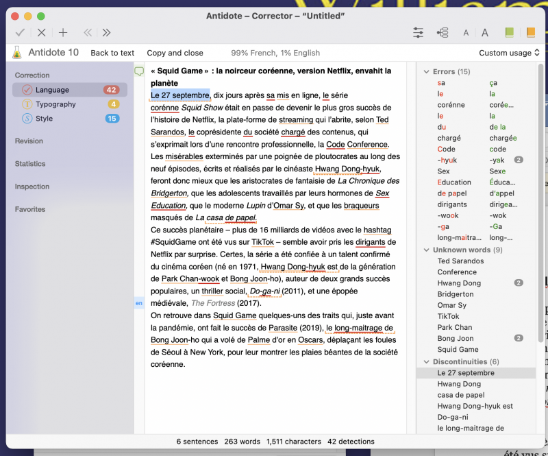The height and width of the screenshot is (456, 548).
Task: Open the Custom usage dropdown
Action: coord(509,53)
